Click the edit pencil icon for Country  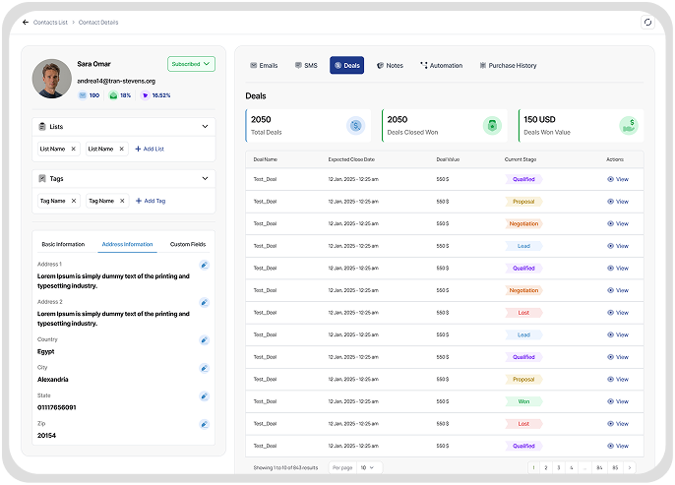[204, 339]
